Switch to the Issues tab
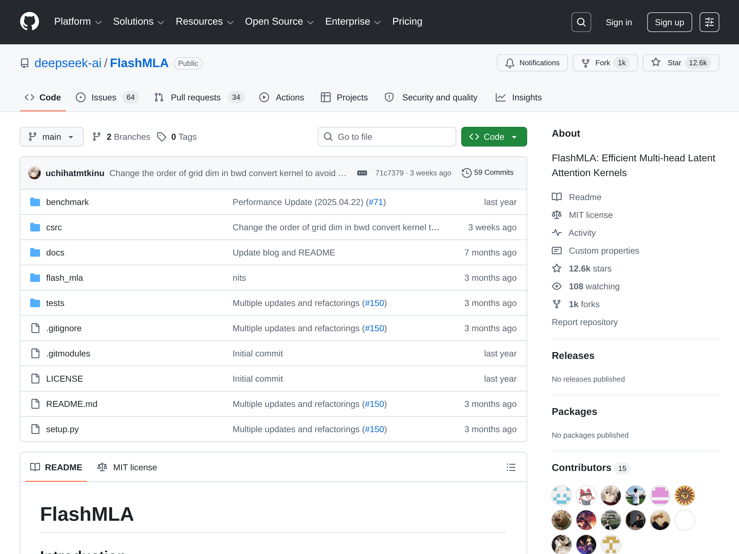 point(103,98)
